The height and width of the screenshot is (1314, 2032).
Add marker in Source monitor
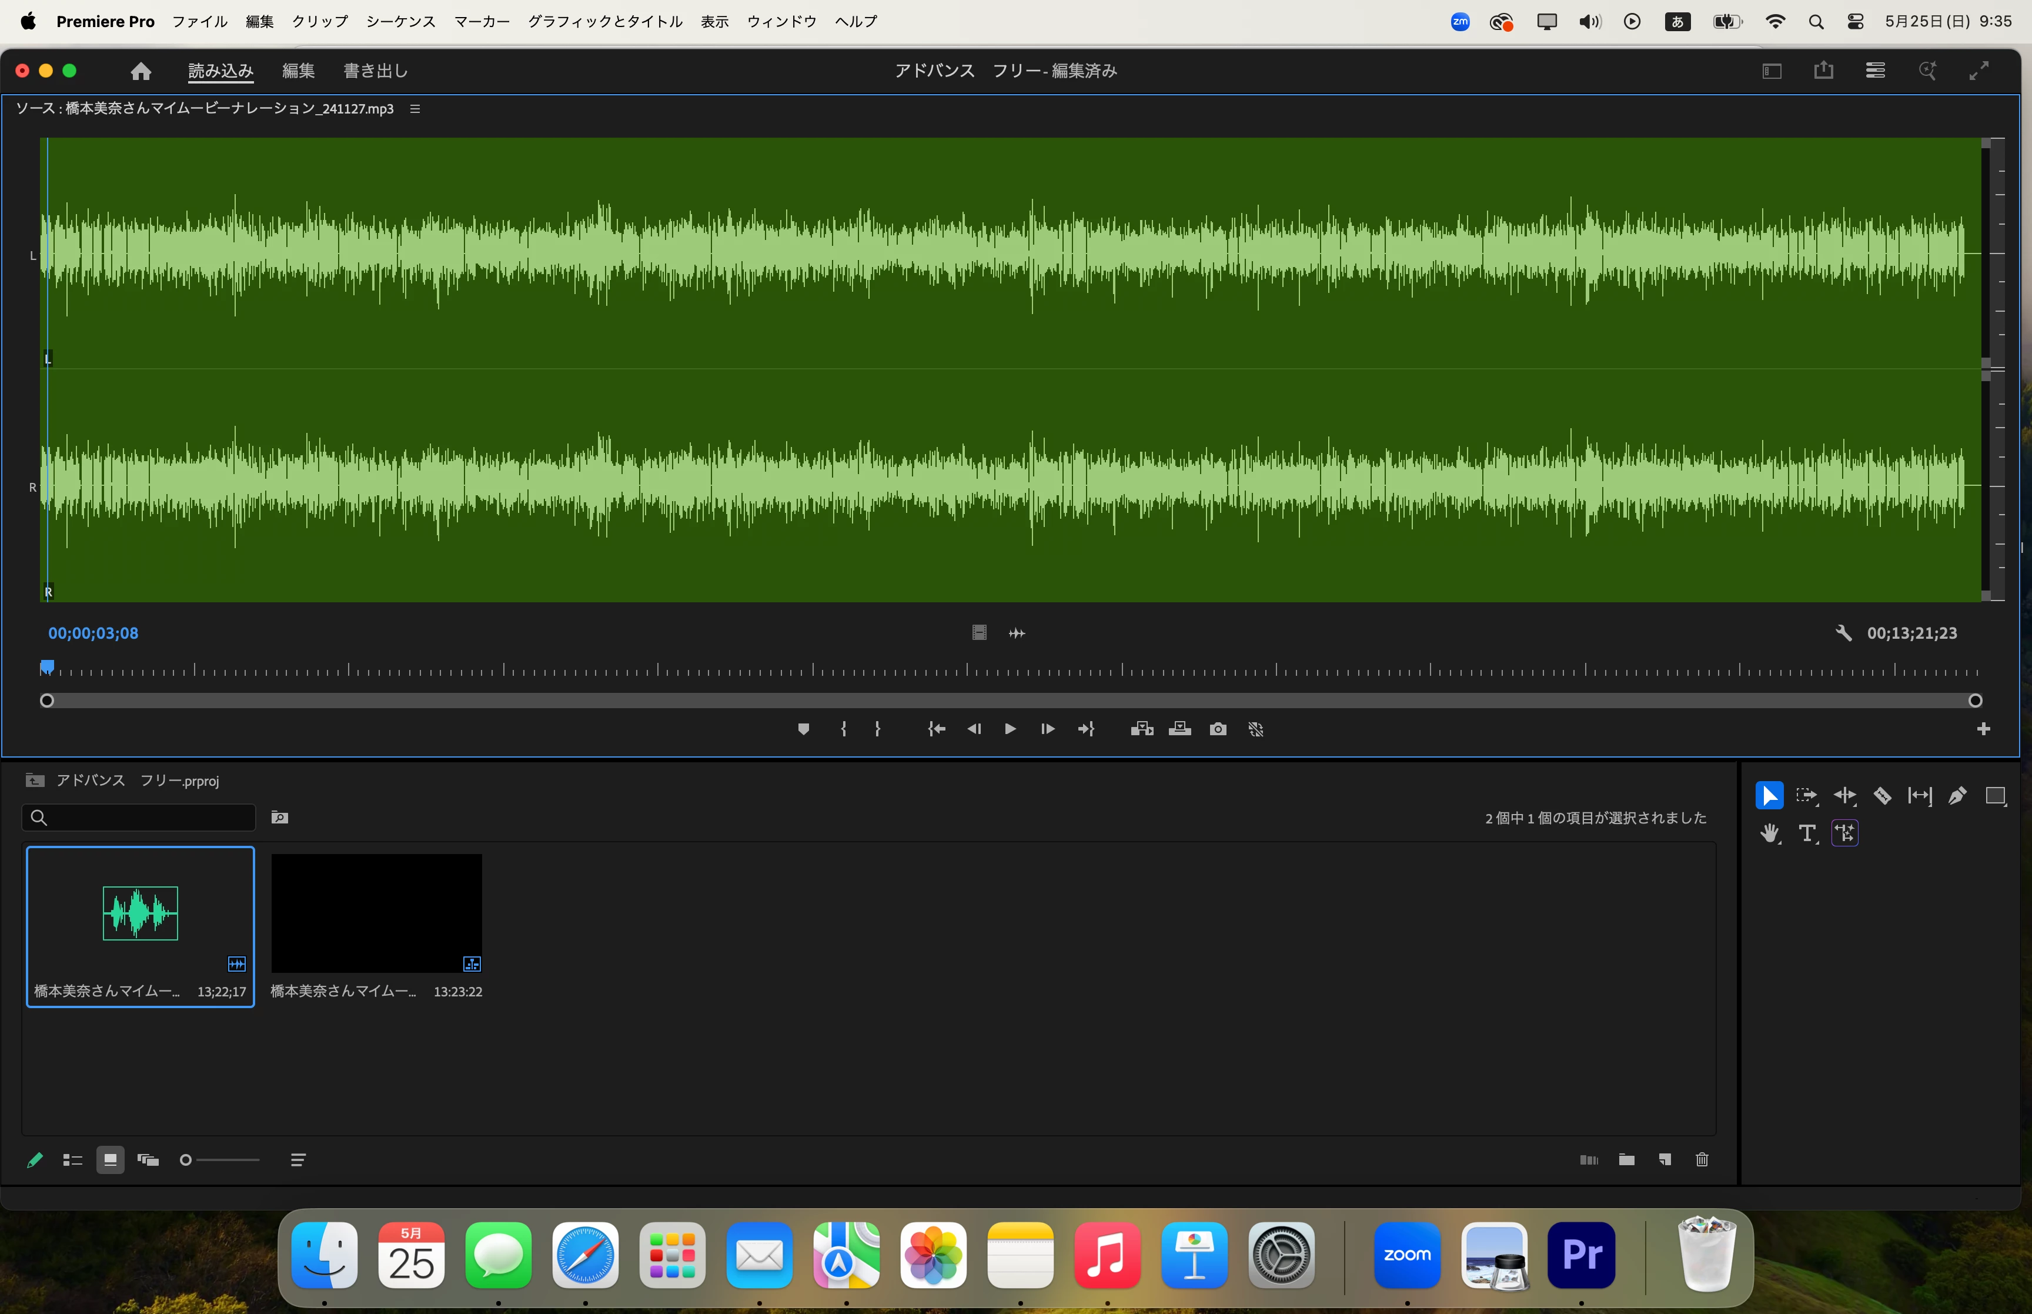803,729
